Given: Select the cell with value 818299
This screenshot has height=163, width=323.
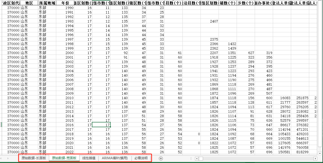Looking at the screenshot, I should [x=300, y=152].
